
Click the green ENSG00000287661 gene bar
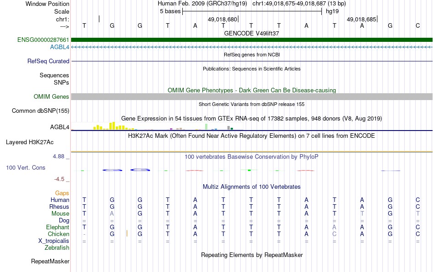click(252, 40)
